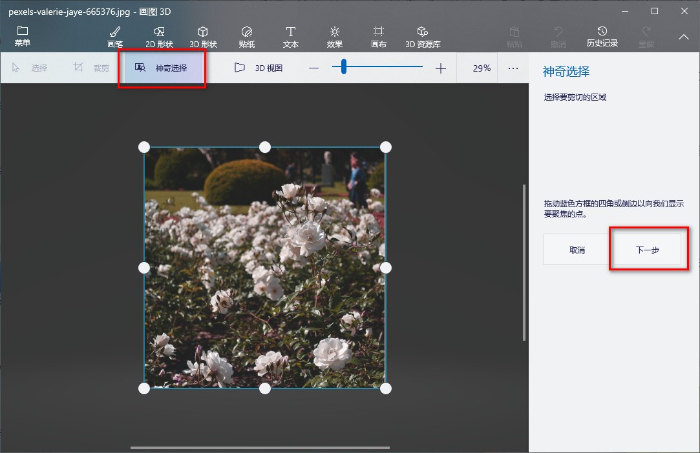This screenshot has width=700, height=453.
Task: Click the 取消 cancel button
Action: click(575, 249)
